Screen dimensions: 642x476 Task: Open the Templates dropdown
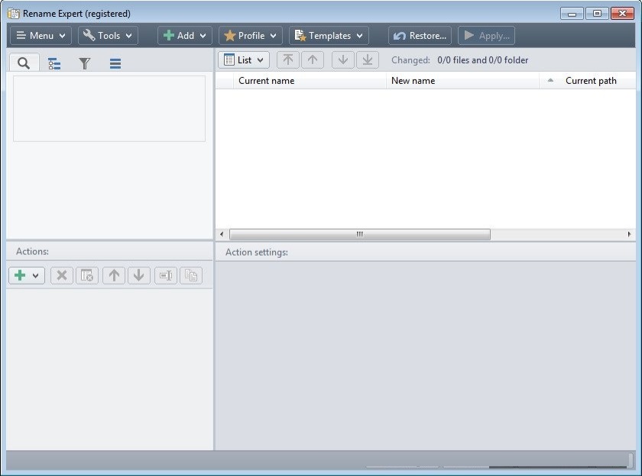(329, 36)
